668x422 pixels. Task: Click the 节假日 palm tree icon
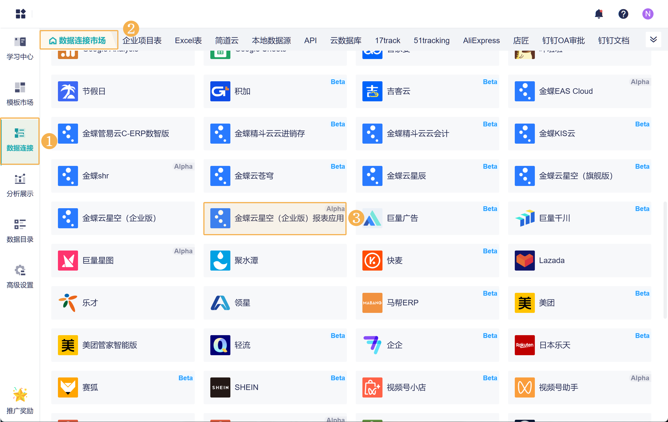tap(68, 91)
